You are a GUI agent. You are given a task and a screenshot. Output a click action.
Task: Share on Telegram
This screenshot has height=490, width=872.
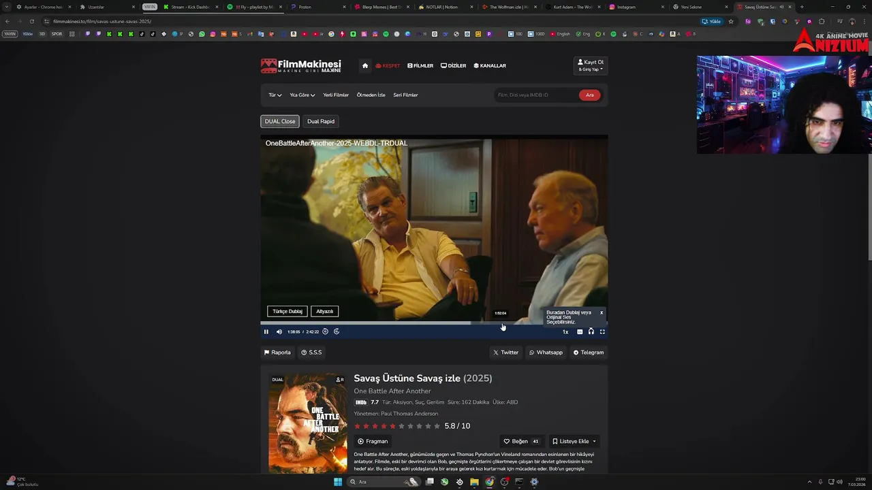[x=589, y=353]
